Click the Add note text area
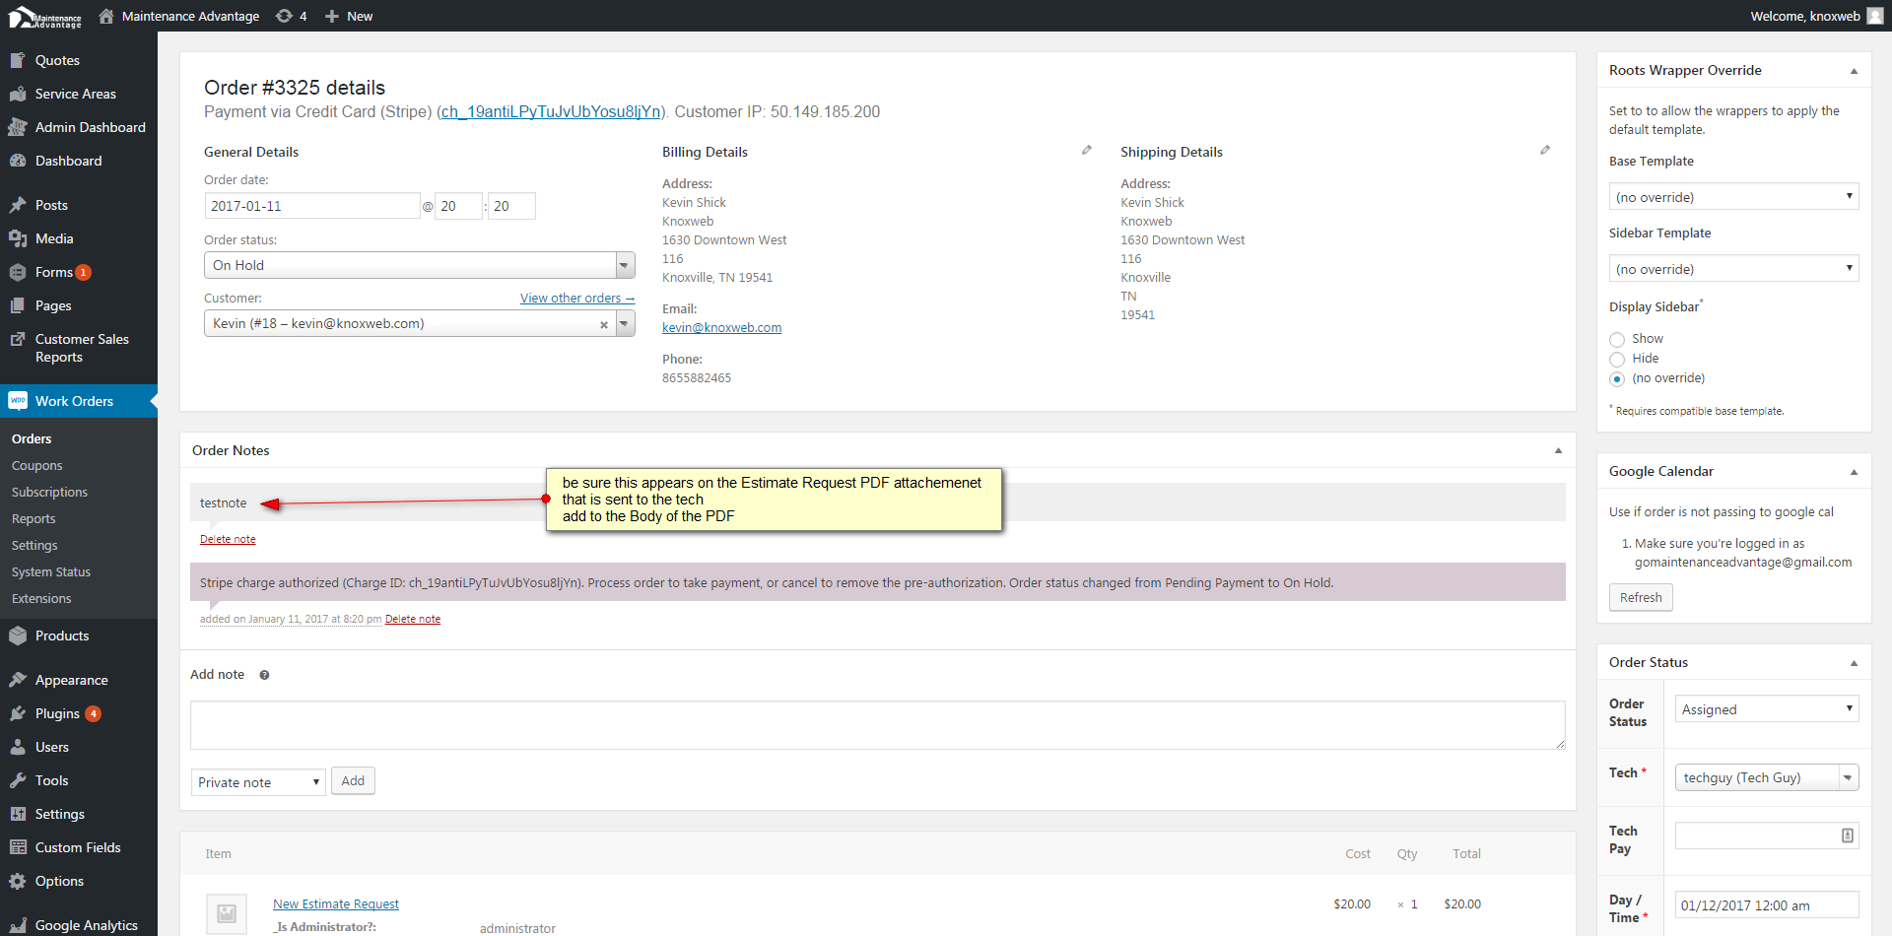The height and width of the screenshot is (936, 1892). [878, 725]
